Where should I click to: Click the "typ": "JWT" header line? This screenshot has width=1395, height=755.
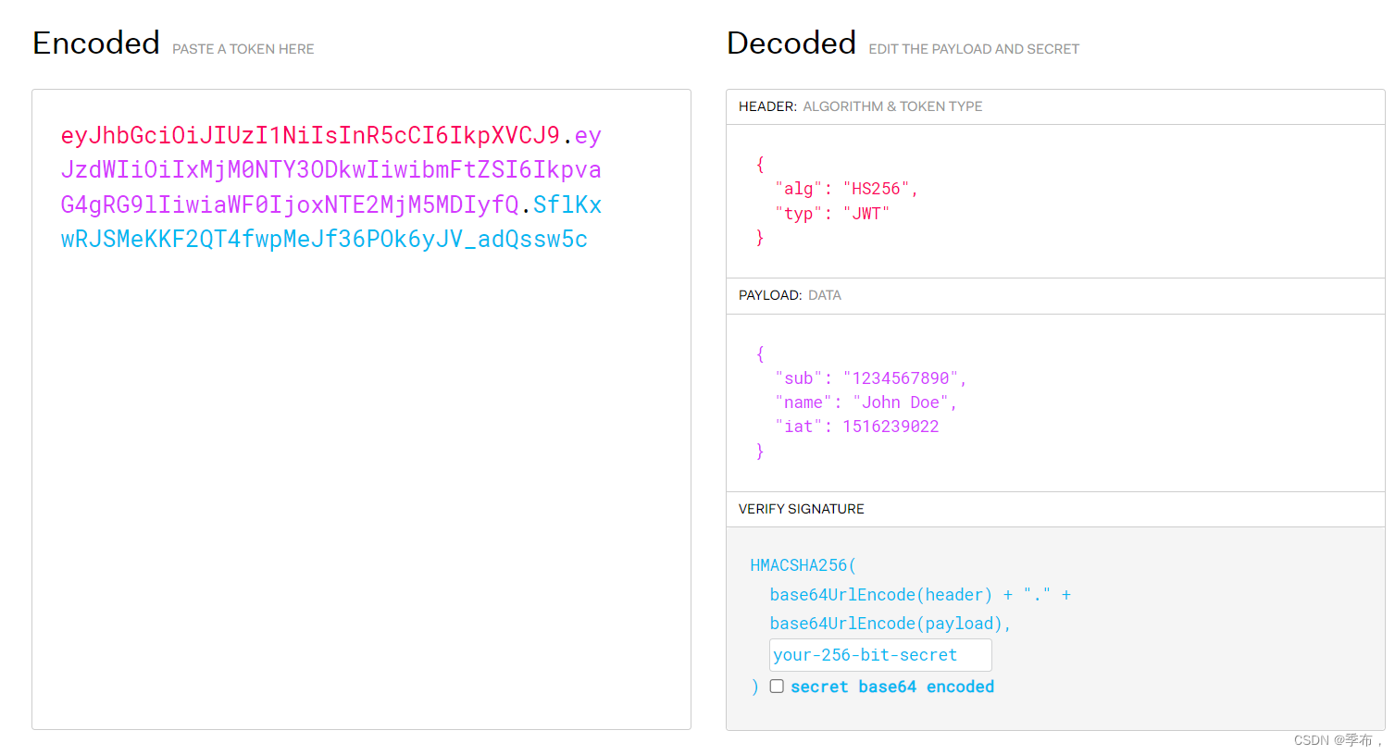pos(832,214)
